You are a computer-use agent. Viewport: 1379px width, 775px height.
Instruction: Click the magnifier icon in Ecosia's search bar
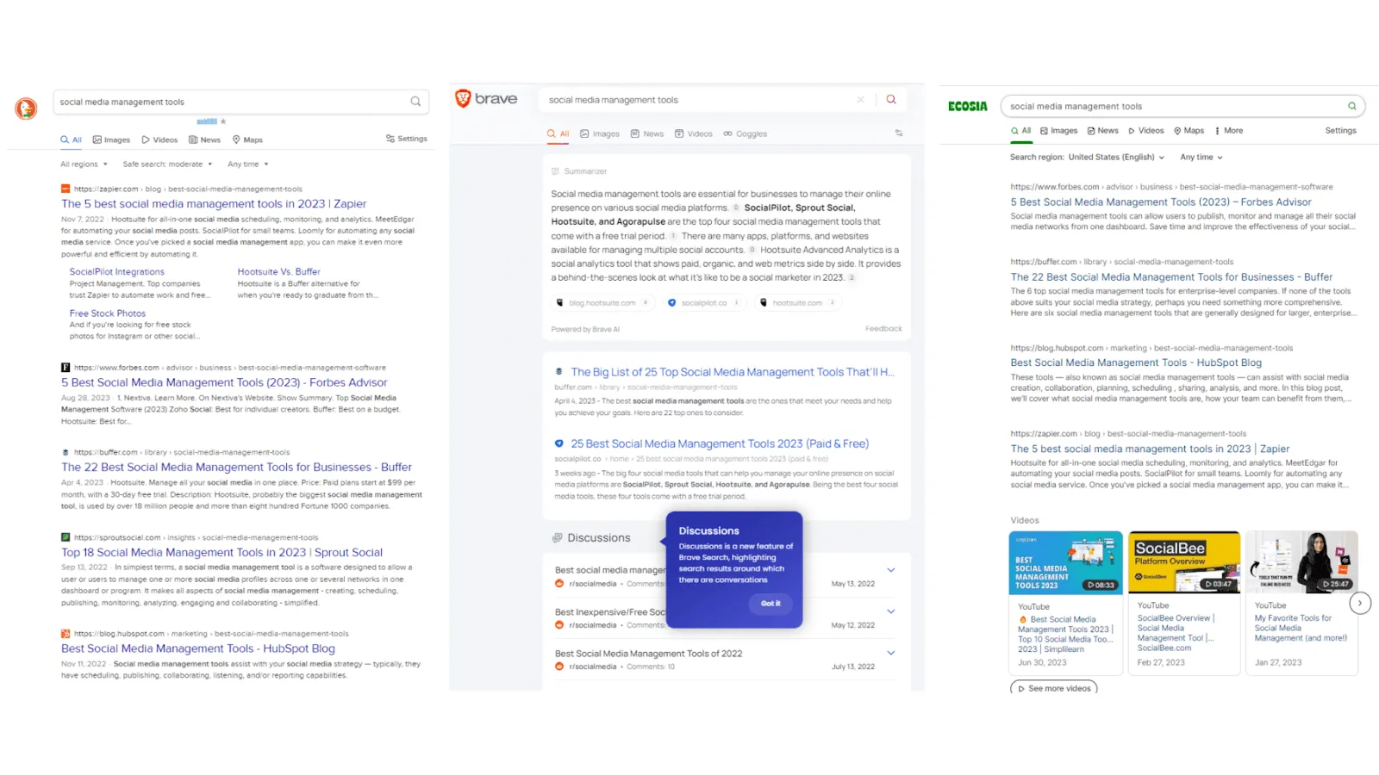click(1351, 105)
